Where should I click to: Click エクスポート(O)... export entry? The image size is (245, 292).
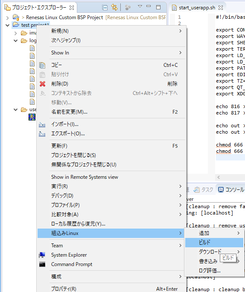click(x=112, y=134)
